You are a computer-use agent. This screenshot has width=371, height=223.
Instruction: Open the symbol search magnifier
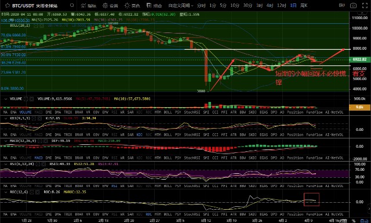72,5
